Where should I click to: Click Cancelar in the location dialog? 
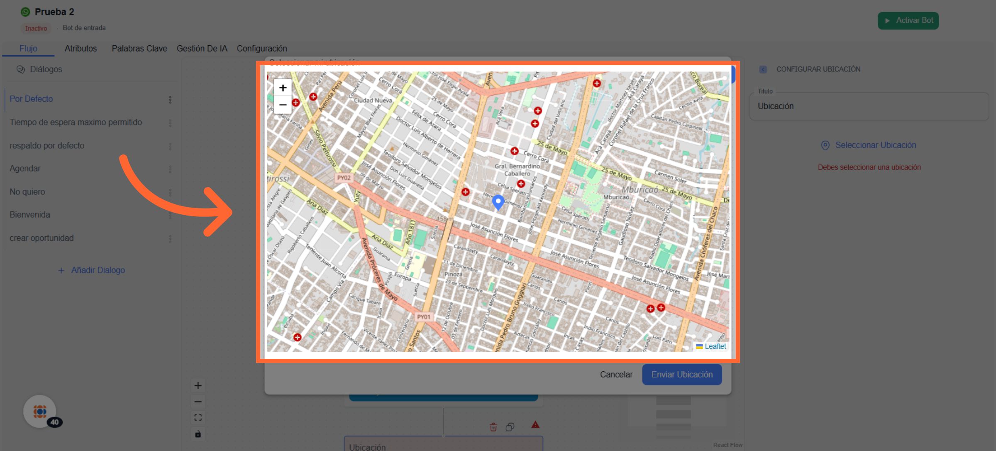tap(616, 375)
